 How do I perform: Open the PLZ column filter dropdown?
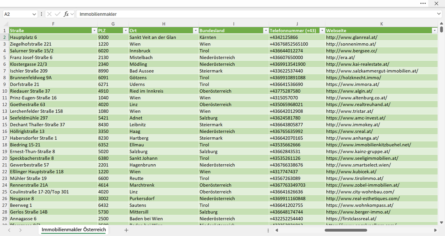click(x=125, y=30)
